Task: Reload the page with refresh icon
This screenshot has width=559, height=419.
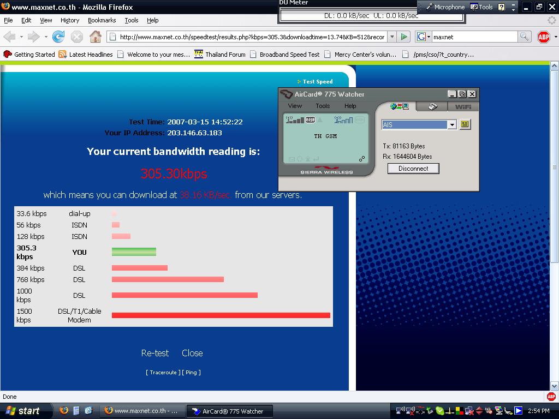Action: [58, 37]
